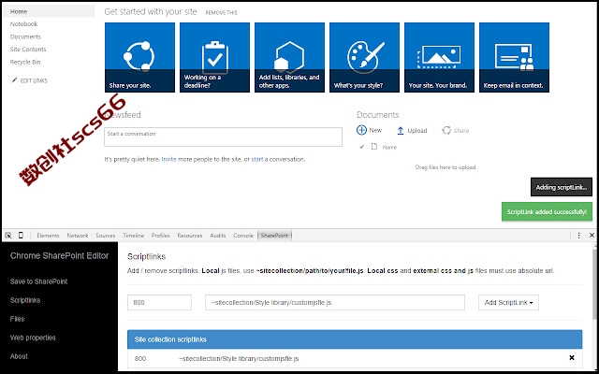Open Documents in the site navigation
The image size is (599, 374).
tap(25, 36)
